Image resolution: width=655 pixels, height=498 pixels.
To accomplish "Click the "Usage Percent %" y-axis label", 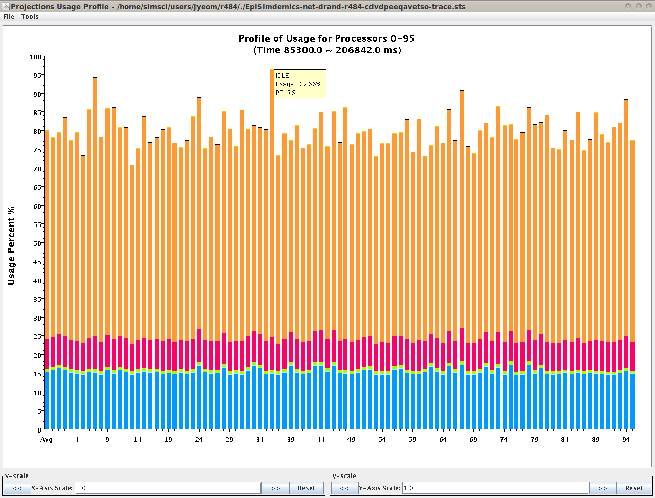I will (12, 245).
